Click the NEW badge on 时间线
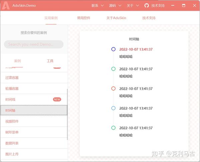 click(x=57, y=100)
